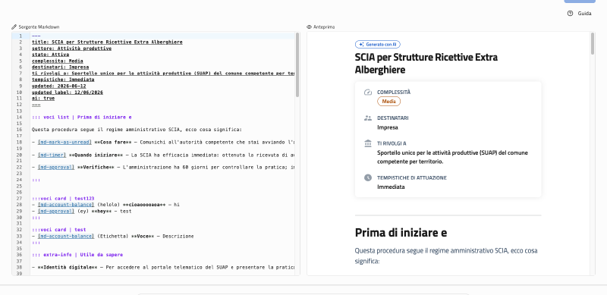
Task: Click 'Impresa' value in the preview card
Action: coord(388,127)
